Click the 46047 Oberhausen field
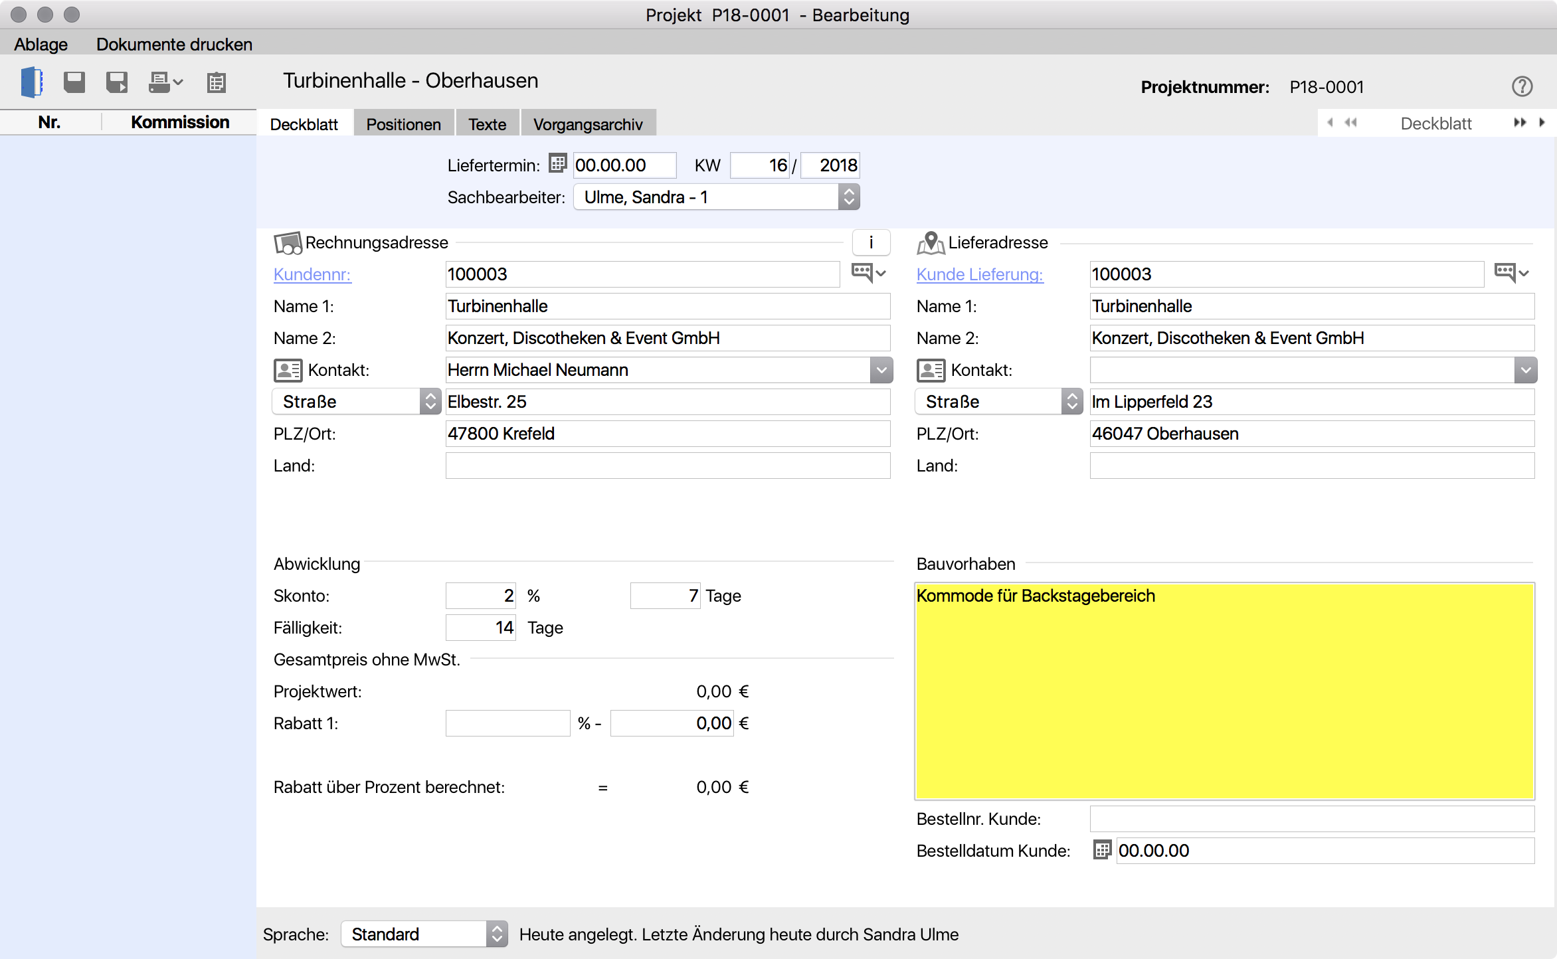Viewport: 1557px width, 959px height. point(1312,434)
